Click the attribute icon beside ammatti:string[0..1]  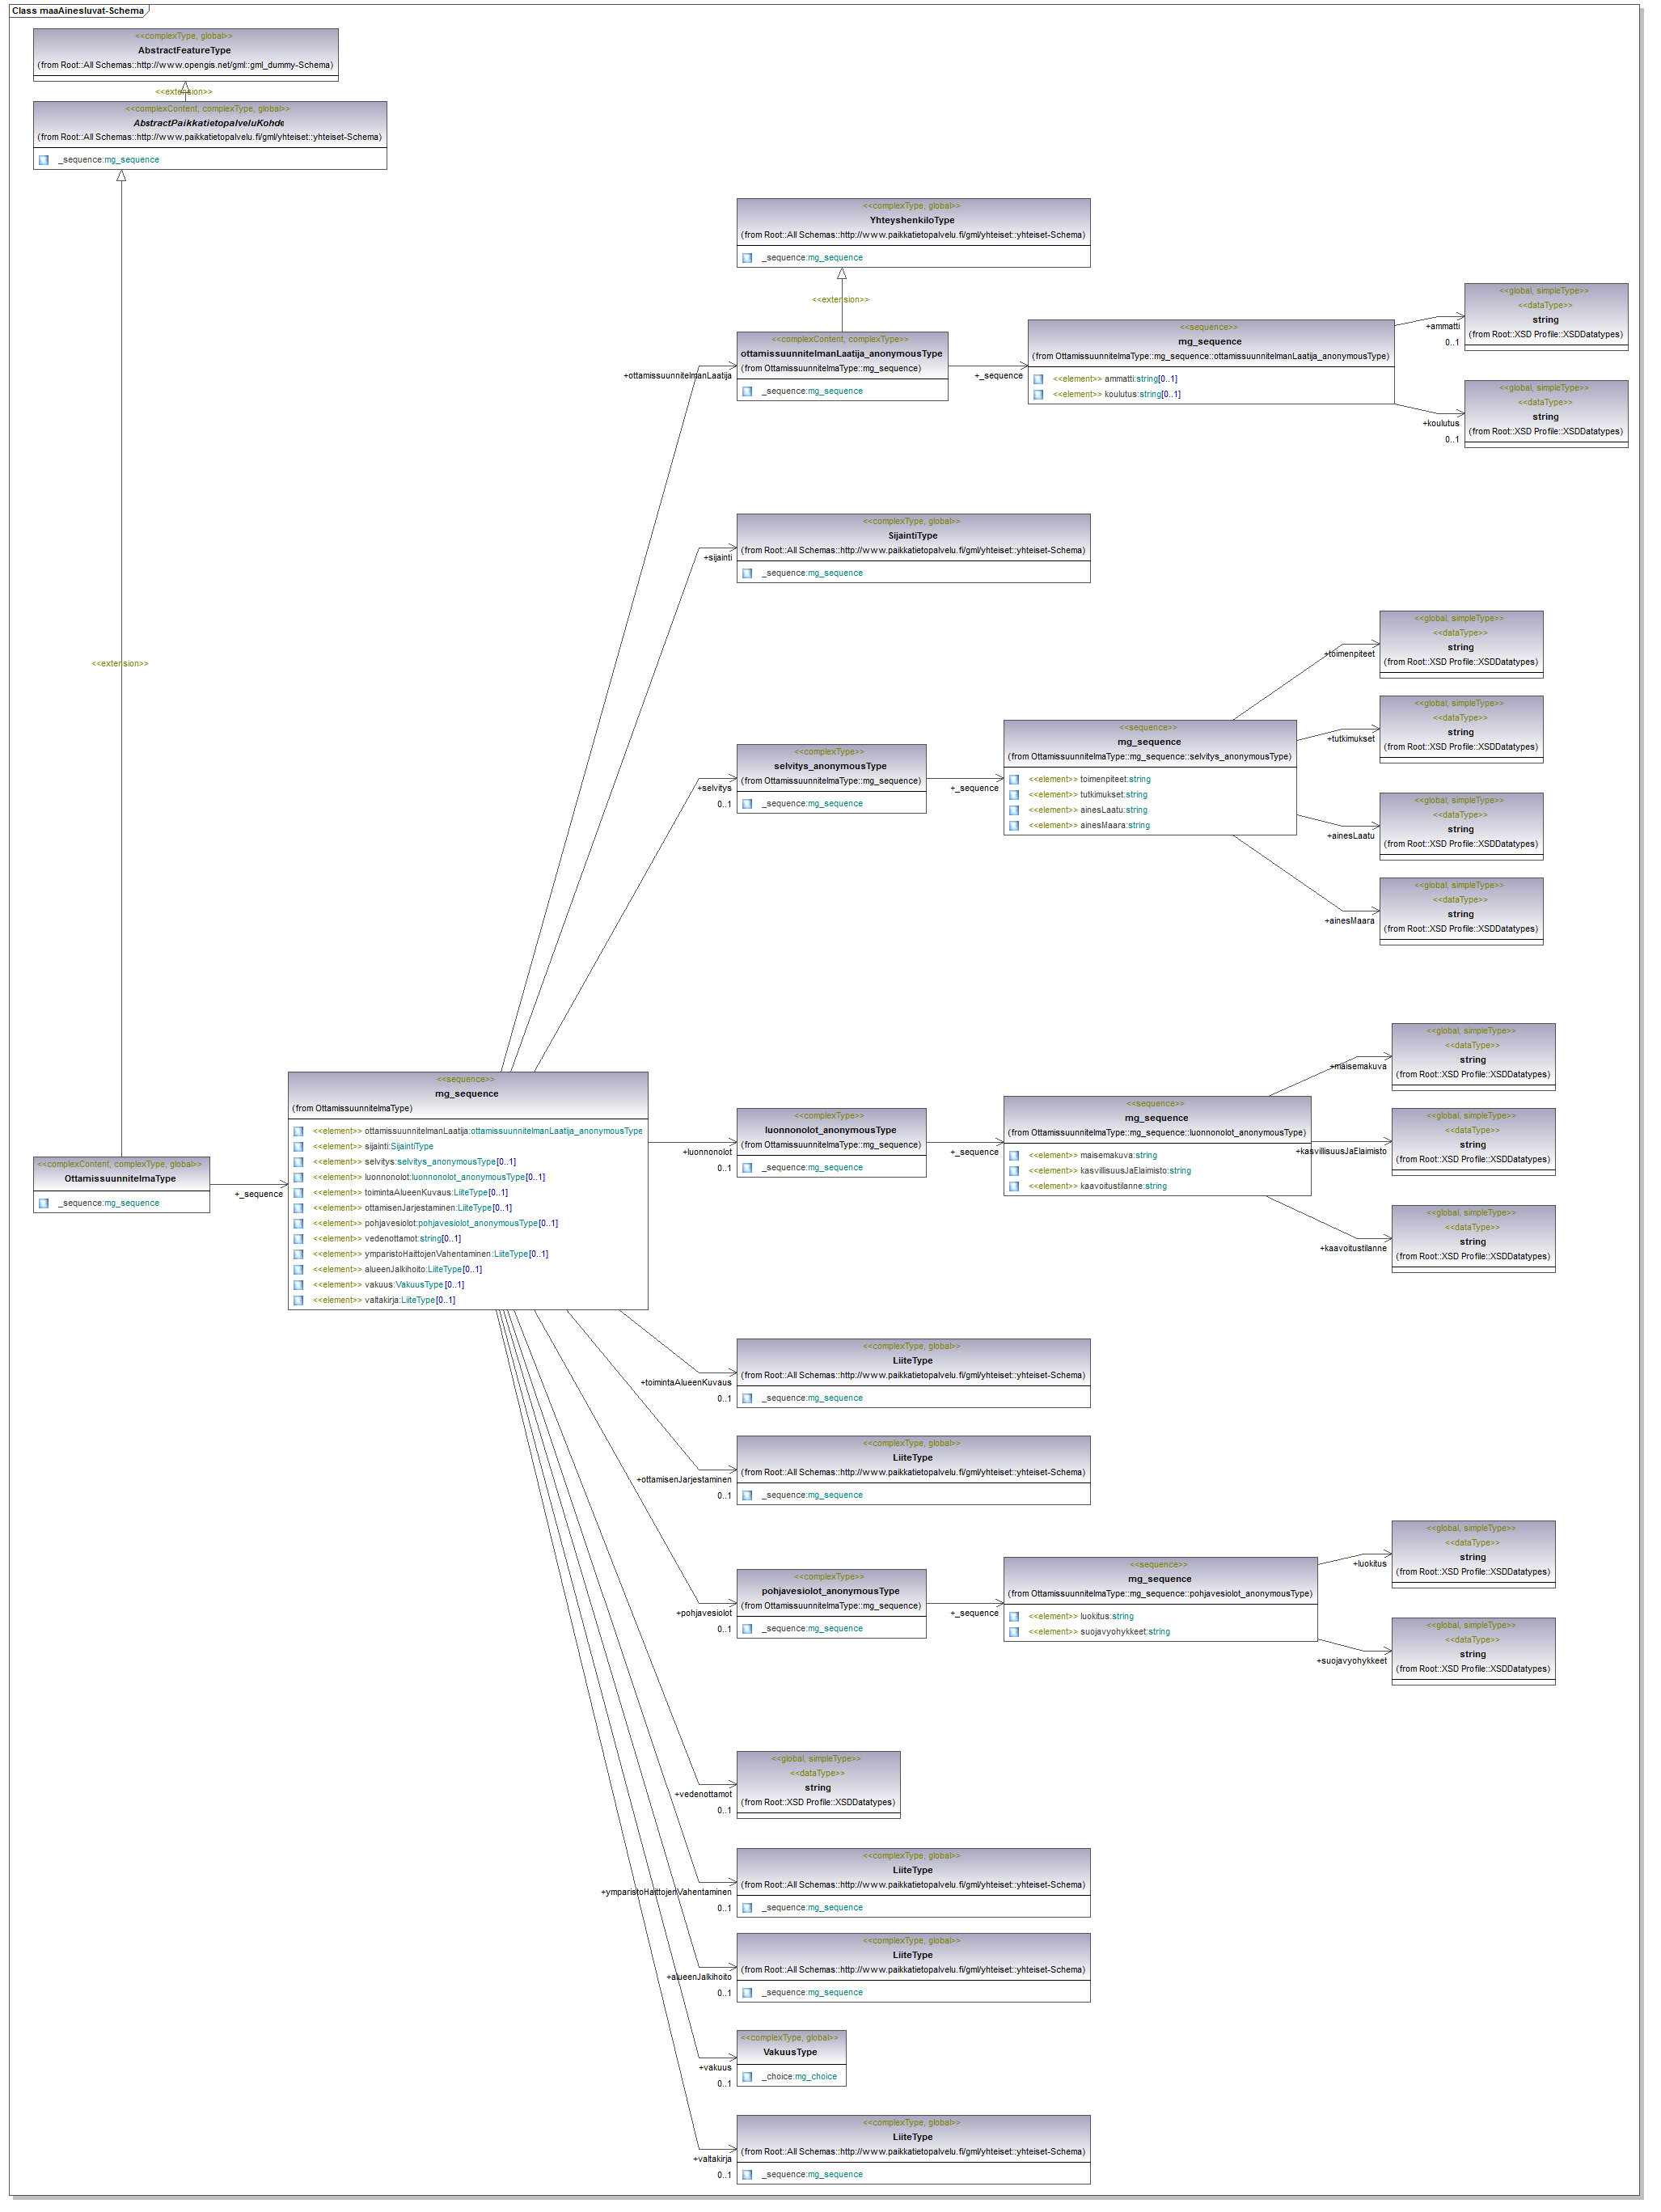1038,379
